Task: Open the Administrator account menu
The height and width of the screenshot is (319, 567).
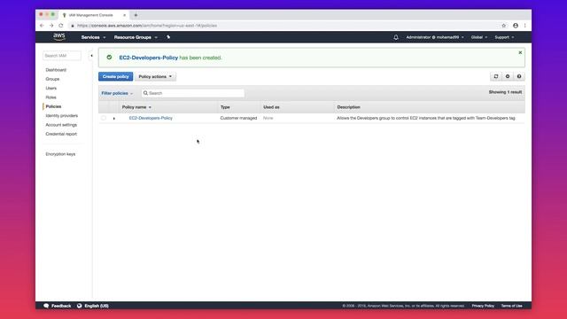Action: click(435, 37)
